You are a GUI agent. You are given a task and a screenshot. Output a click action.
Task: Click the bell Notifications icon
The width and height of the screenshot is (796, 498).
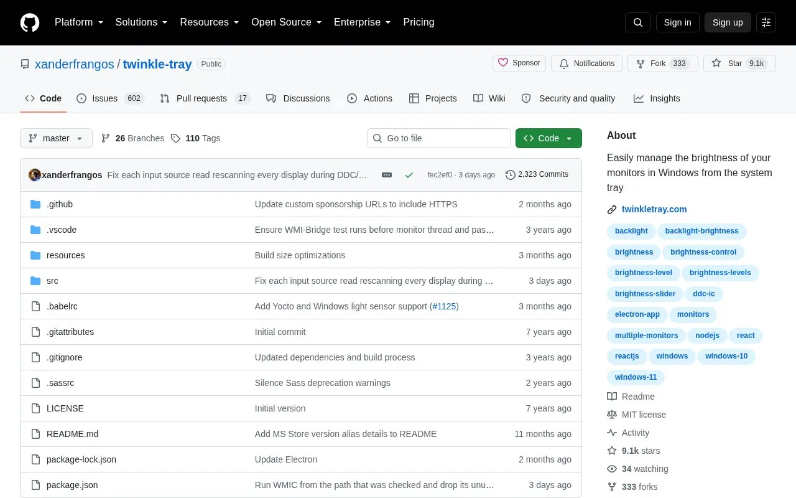[x=564, y=63]
